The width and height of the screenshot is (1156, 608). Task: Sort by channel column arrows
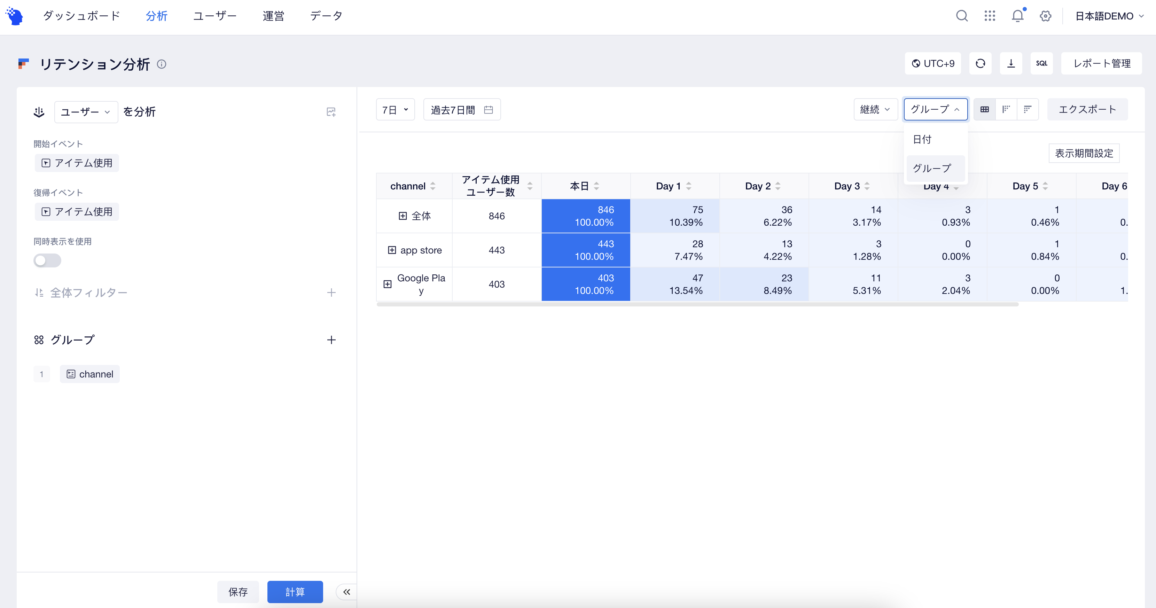pyautogui.click(x=432, y=186)
